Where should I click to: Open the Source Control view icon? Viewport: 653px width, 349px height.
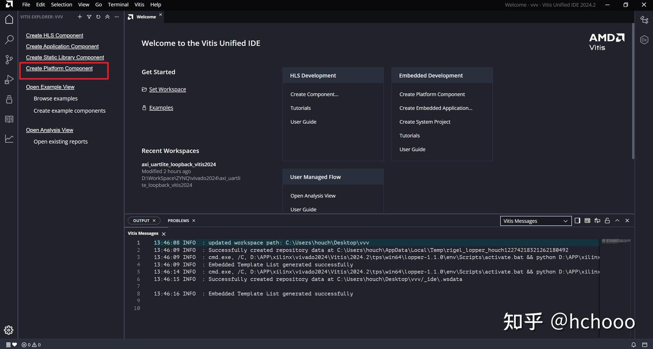click(x=9, y=60)
